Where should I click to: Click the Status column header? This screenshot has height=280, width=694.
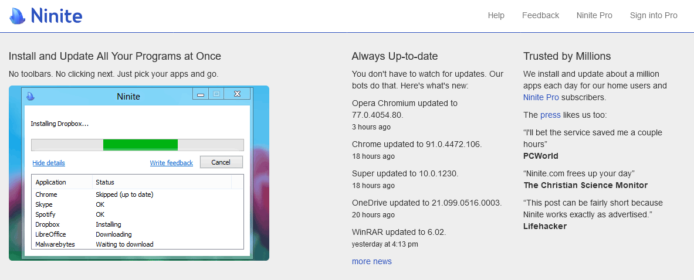click(x=105, y=182)
